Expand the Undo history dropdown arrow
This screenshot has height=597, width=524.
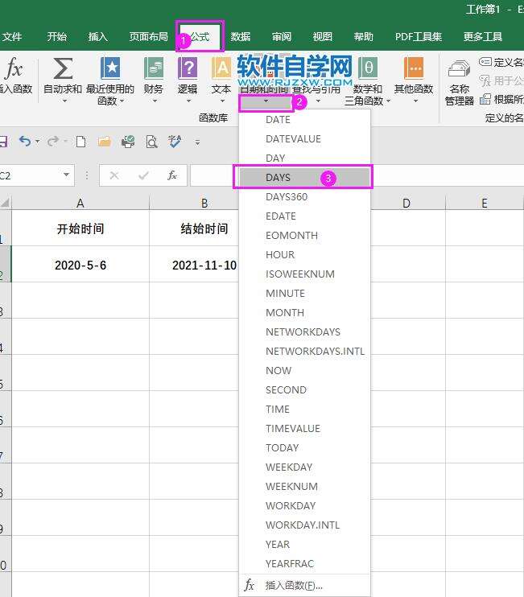pyautogui.click(x=37, y=142)
